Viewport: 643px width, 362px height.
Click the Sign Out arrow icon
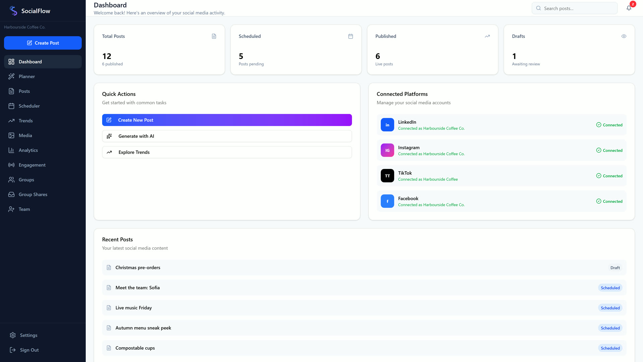pos(13,350)
